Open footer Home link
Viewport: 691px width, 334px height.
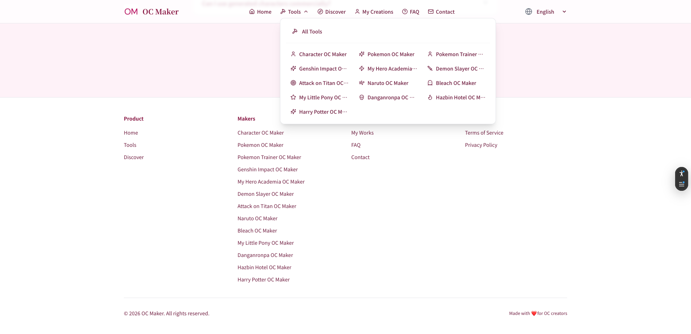point(131,132)
